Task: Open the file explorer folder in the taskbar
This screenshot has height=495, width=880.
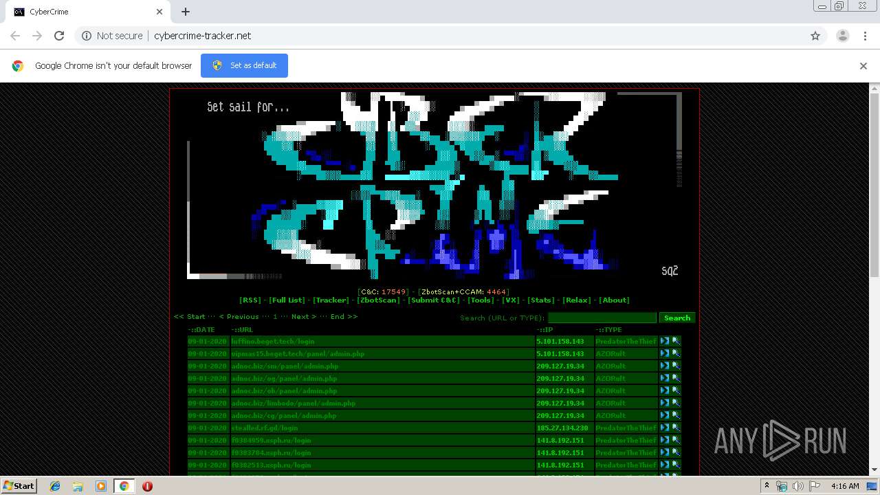Action: pyautogui.click(x=78, y=486)
